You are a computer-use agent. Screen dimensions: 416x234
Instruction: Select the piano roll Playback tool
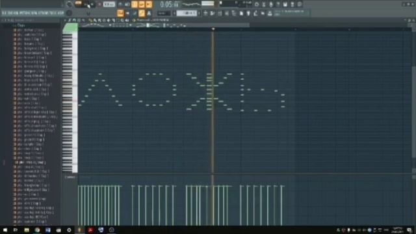[127, 20]
